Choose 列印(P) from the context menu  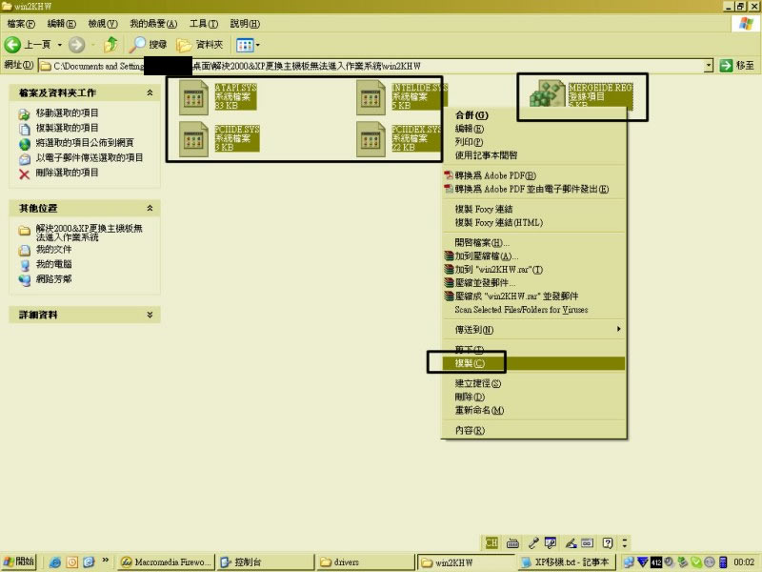click(x=533, y=142)
